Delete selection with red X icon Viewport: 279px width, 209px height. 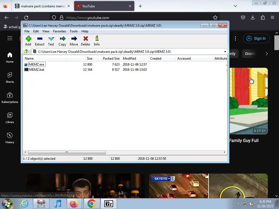click(85, 41)
